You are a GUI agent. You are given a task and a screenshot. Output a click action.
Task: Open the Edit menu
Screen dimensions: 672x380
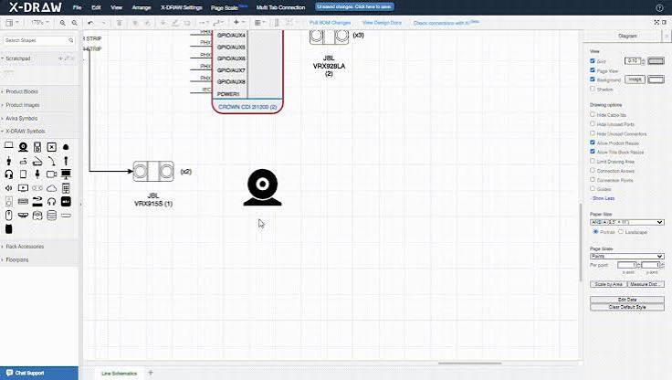96,7
